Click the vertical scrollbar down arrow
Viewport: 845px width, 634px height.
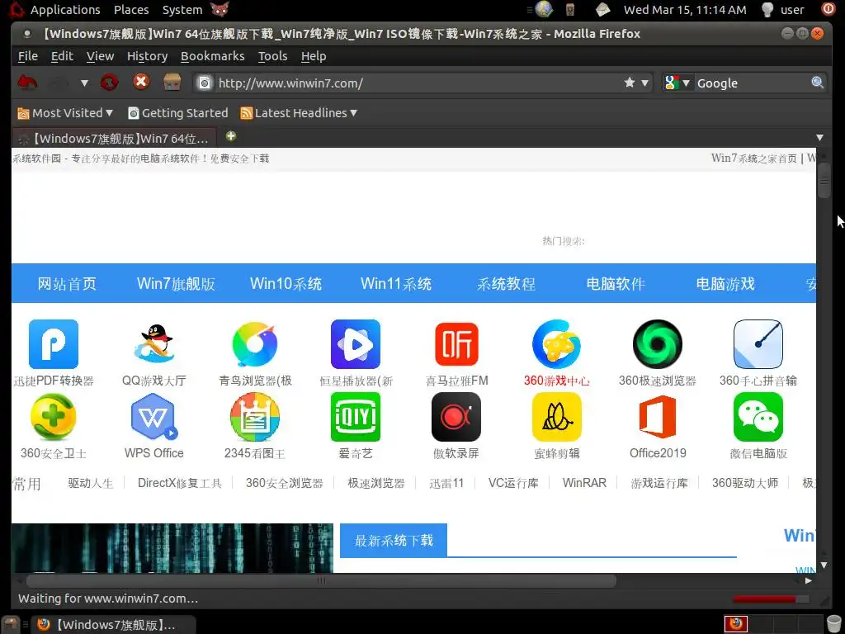[824, 565]
